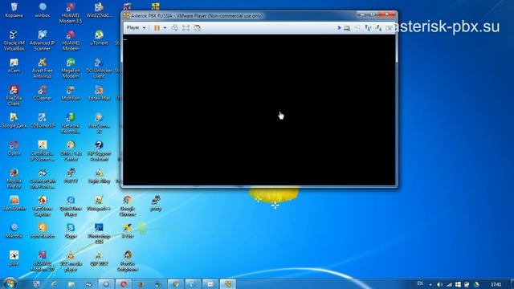The image size is (514, 289).
Task: Select the Advanced IP Scanner desktop icon
Action: click(43, 40)
